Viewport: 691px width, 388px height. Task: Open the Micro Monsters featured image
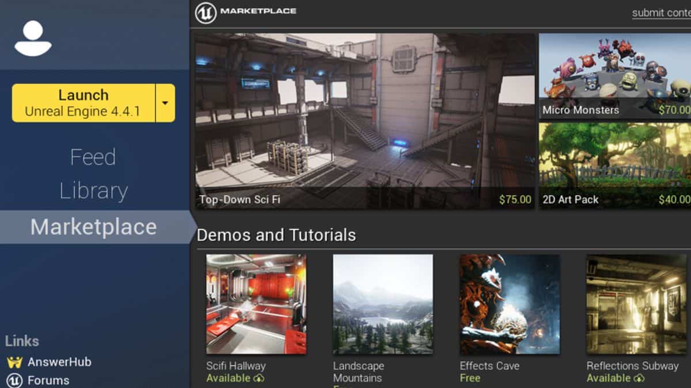(x=615, y=76)
